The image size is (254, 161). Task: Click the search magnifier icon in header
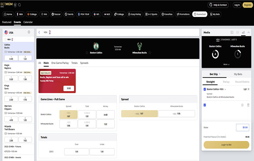click(x=20, y=5)
